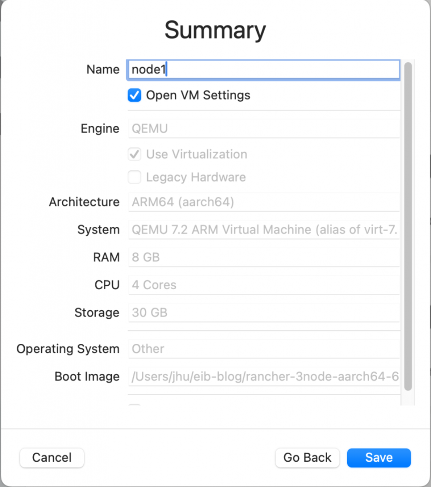Image resolution: width=431 pixels, height=487 pixels.
Task: Toggle the Use Virtualization checkbox
Action: (x=134, y=155)
